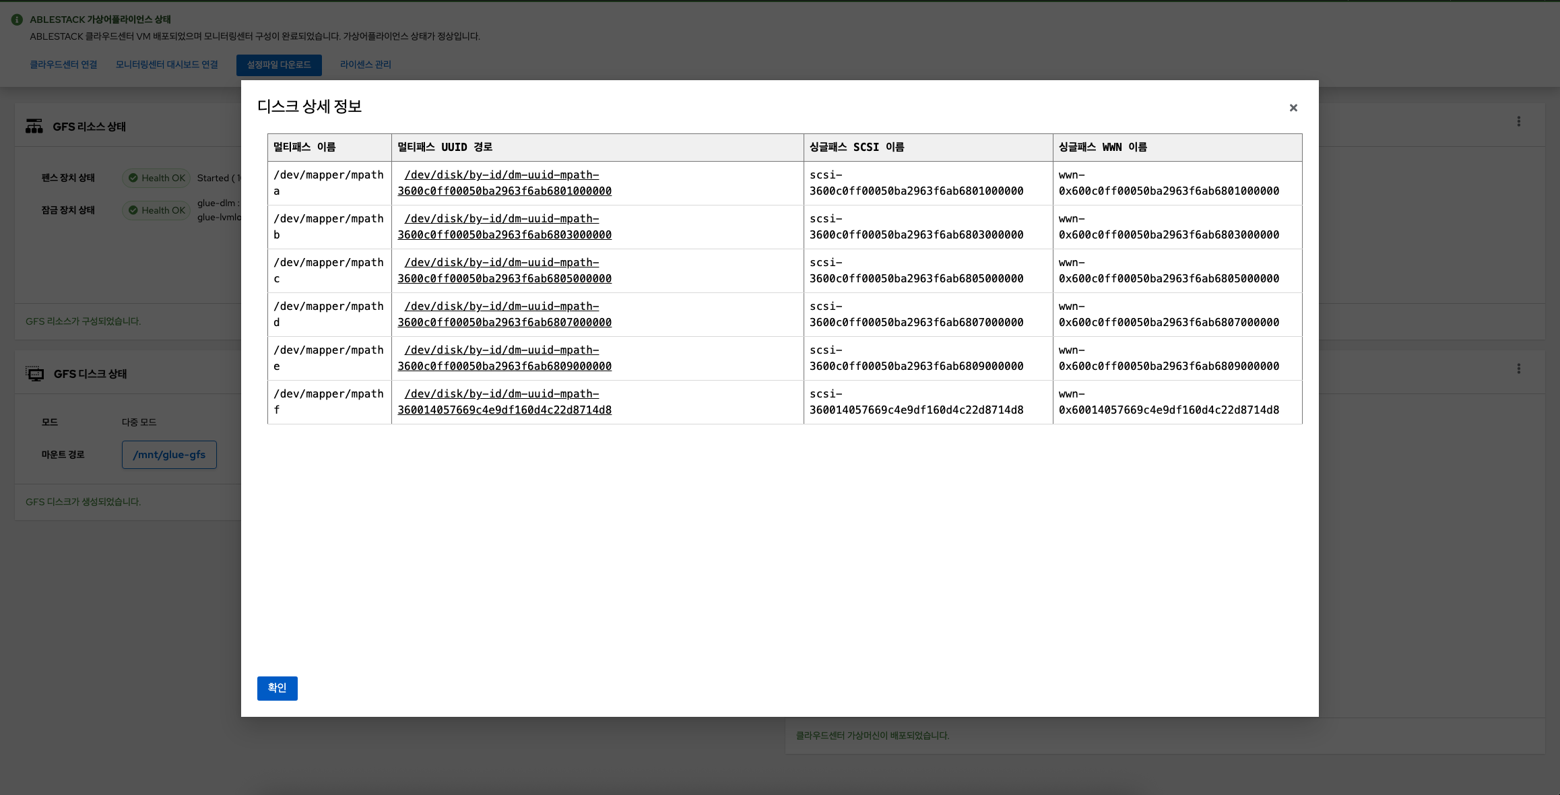Click the GFS resource status cluster icon
1560x795 pixels.
[34, 127]
